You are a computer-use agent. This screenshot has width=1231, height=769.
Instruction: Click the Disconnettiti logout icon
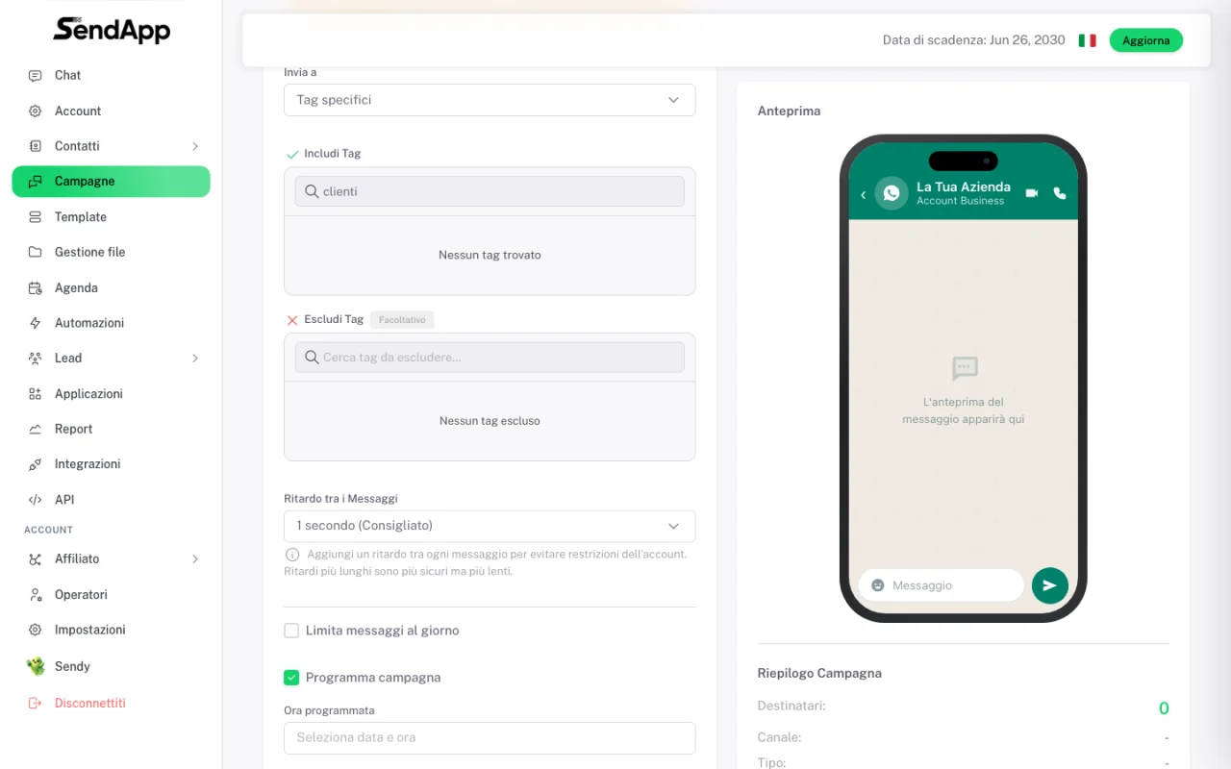tap(36, 703)
